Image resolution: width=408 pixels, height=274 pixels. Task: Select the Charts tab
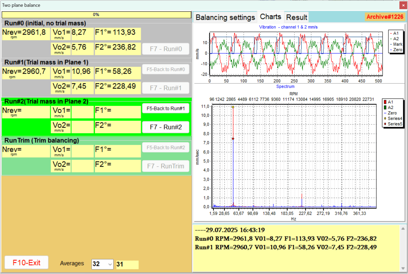[270, 17]
